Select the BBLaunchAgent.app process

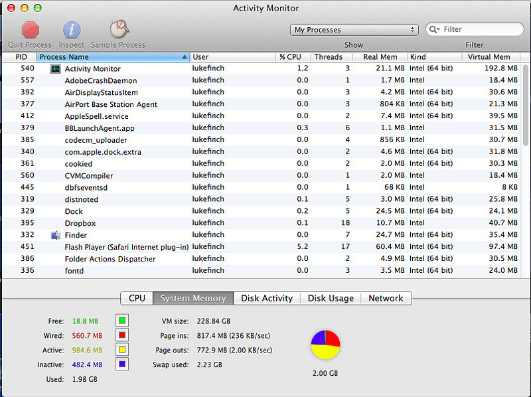tap(261, 127)
